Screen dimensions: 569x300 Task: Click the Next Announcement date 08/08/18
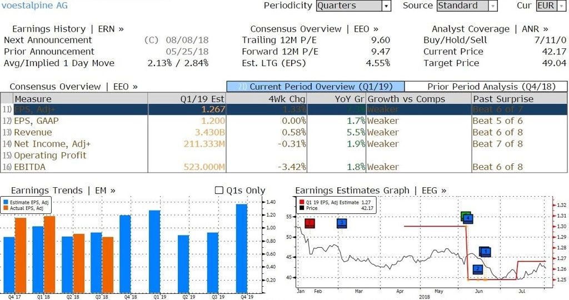(187, 40)
